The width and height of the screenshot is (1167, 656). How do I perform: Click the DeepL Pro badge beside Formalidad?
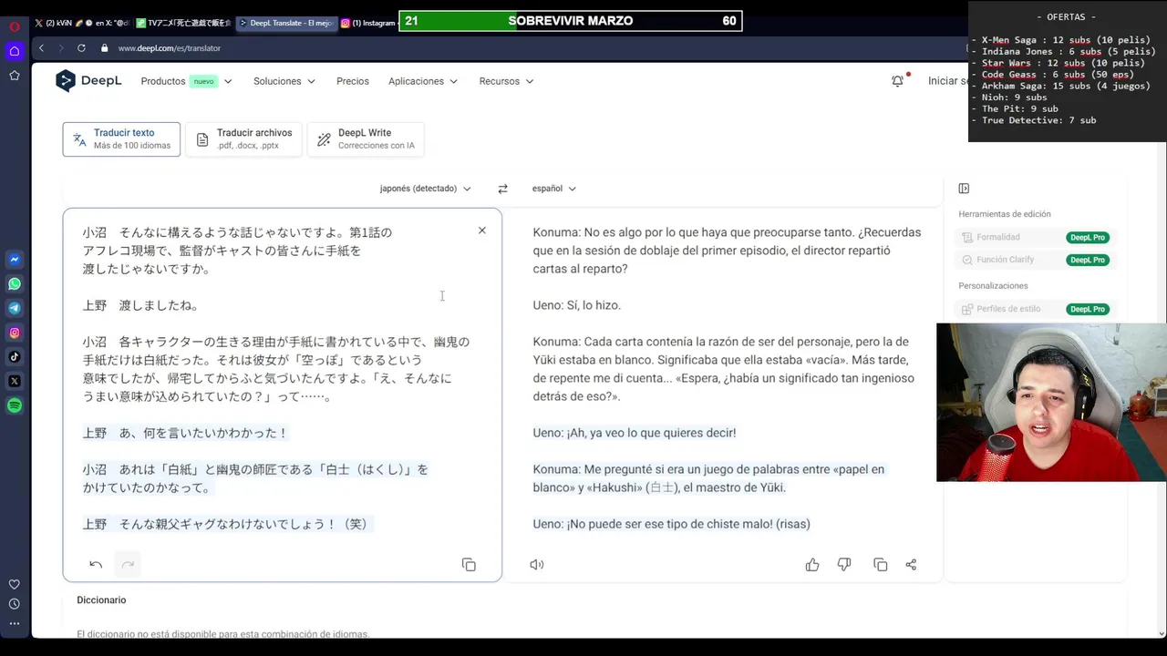coord(1088,237)
